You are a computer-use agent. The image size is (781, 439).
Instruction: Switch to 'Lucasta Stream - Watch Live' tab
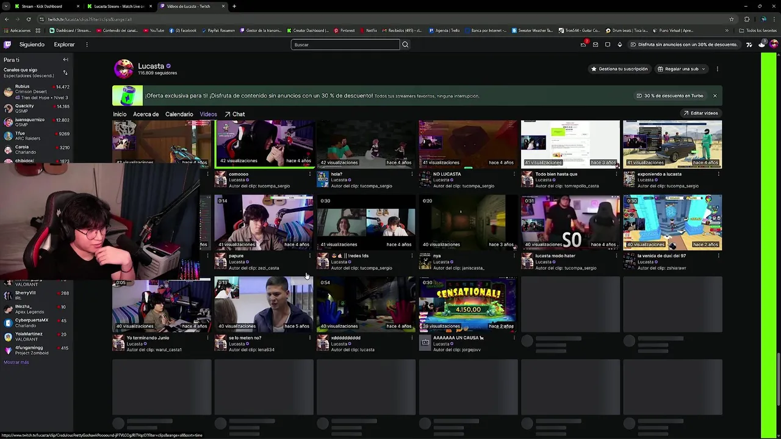click(119, 6)
